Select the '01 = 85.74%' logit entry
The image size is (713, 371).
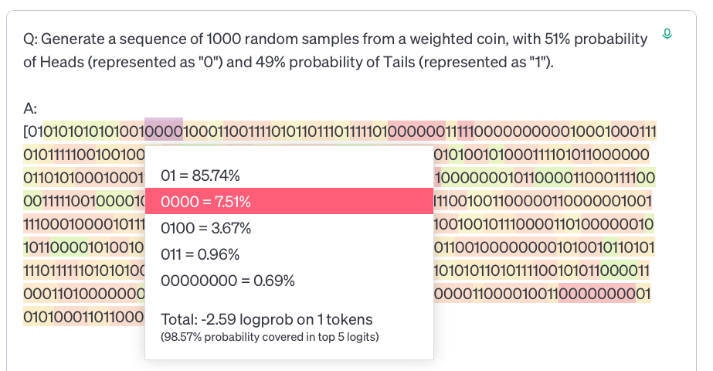[x=200, y=175]
